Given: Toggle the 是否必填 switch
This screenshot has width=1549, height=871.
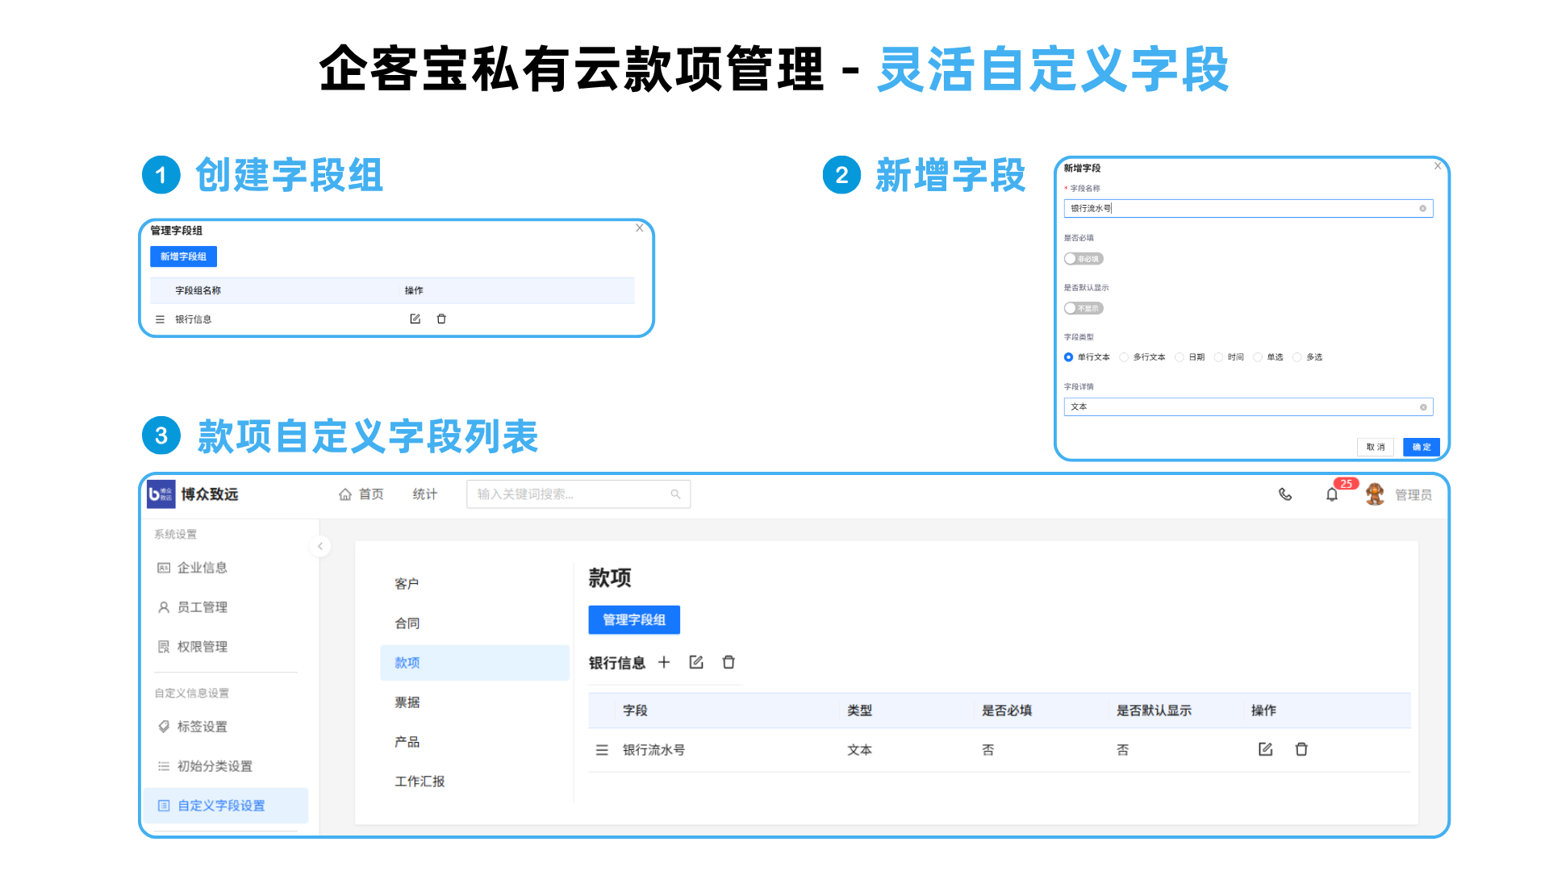Looking at the screenshot, I should tap(1083, 259).
